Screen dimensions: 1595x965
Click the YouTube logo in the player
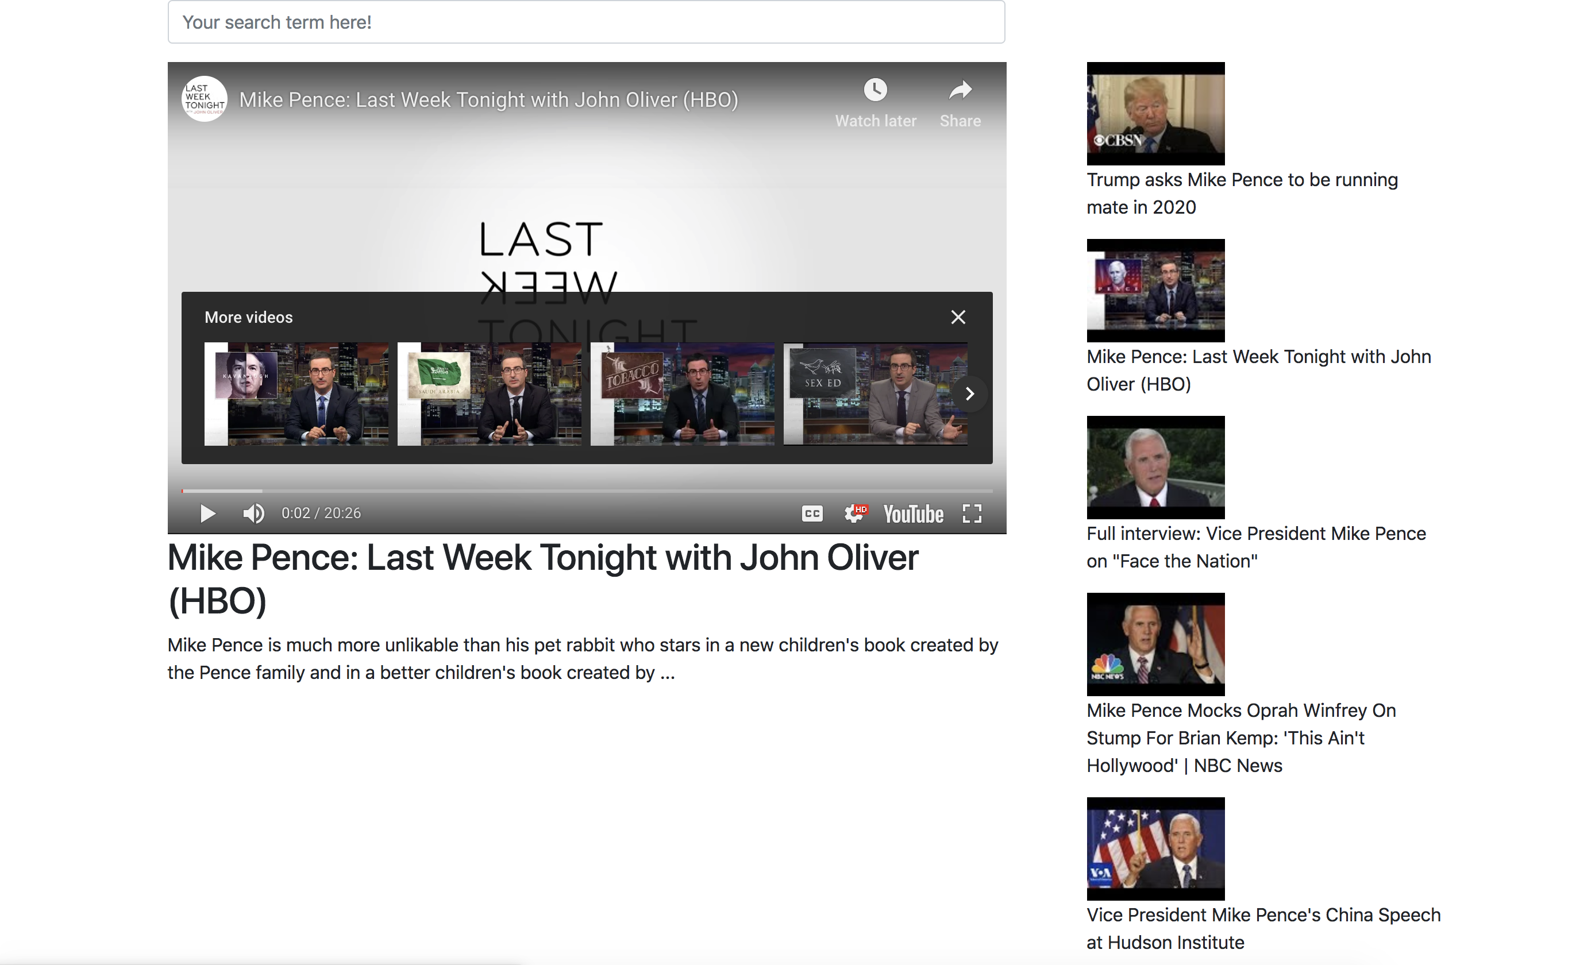[x=913, y=514]
